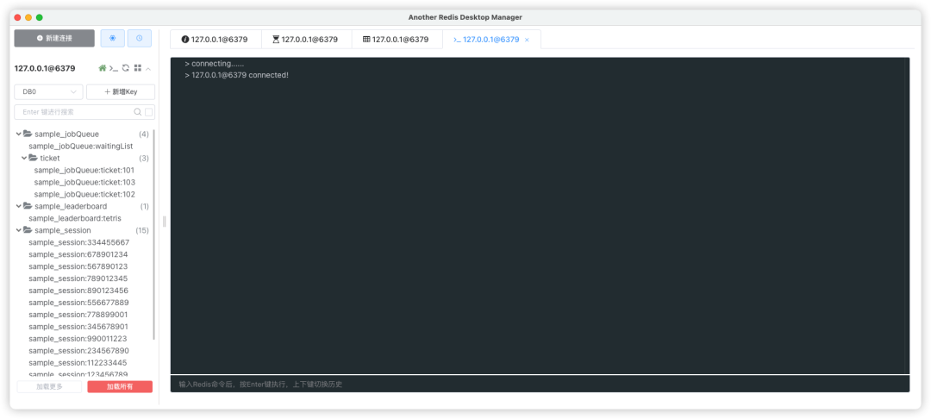931x419 pixels.
Task: Click the hourglass icon on second tab
Action: pyautogui.click(x=276, y=40)
